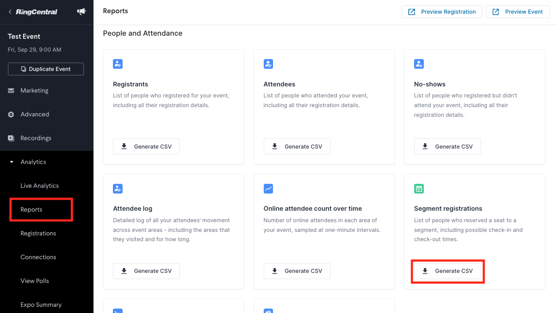Image resolution: width=557 pixels, height=313 pixels.
Task: Click the external link icon in Preview Event
Action: pyautogui.click(x=496, y=12)
